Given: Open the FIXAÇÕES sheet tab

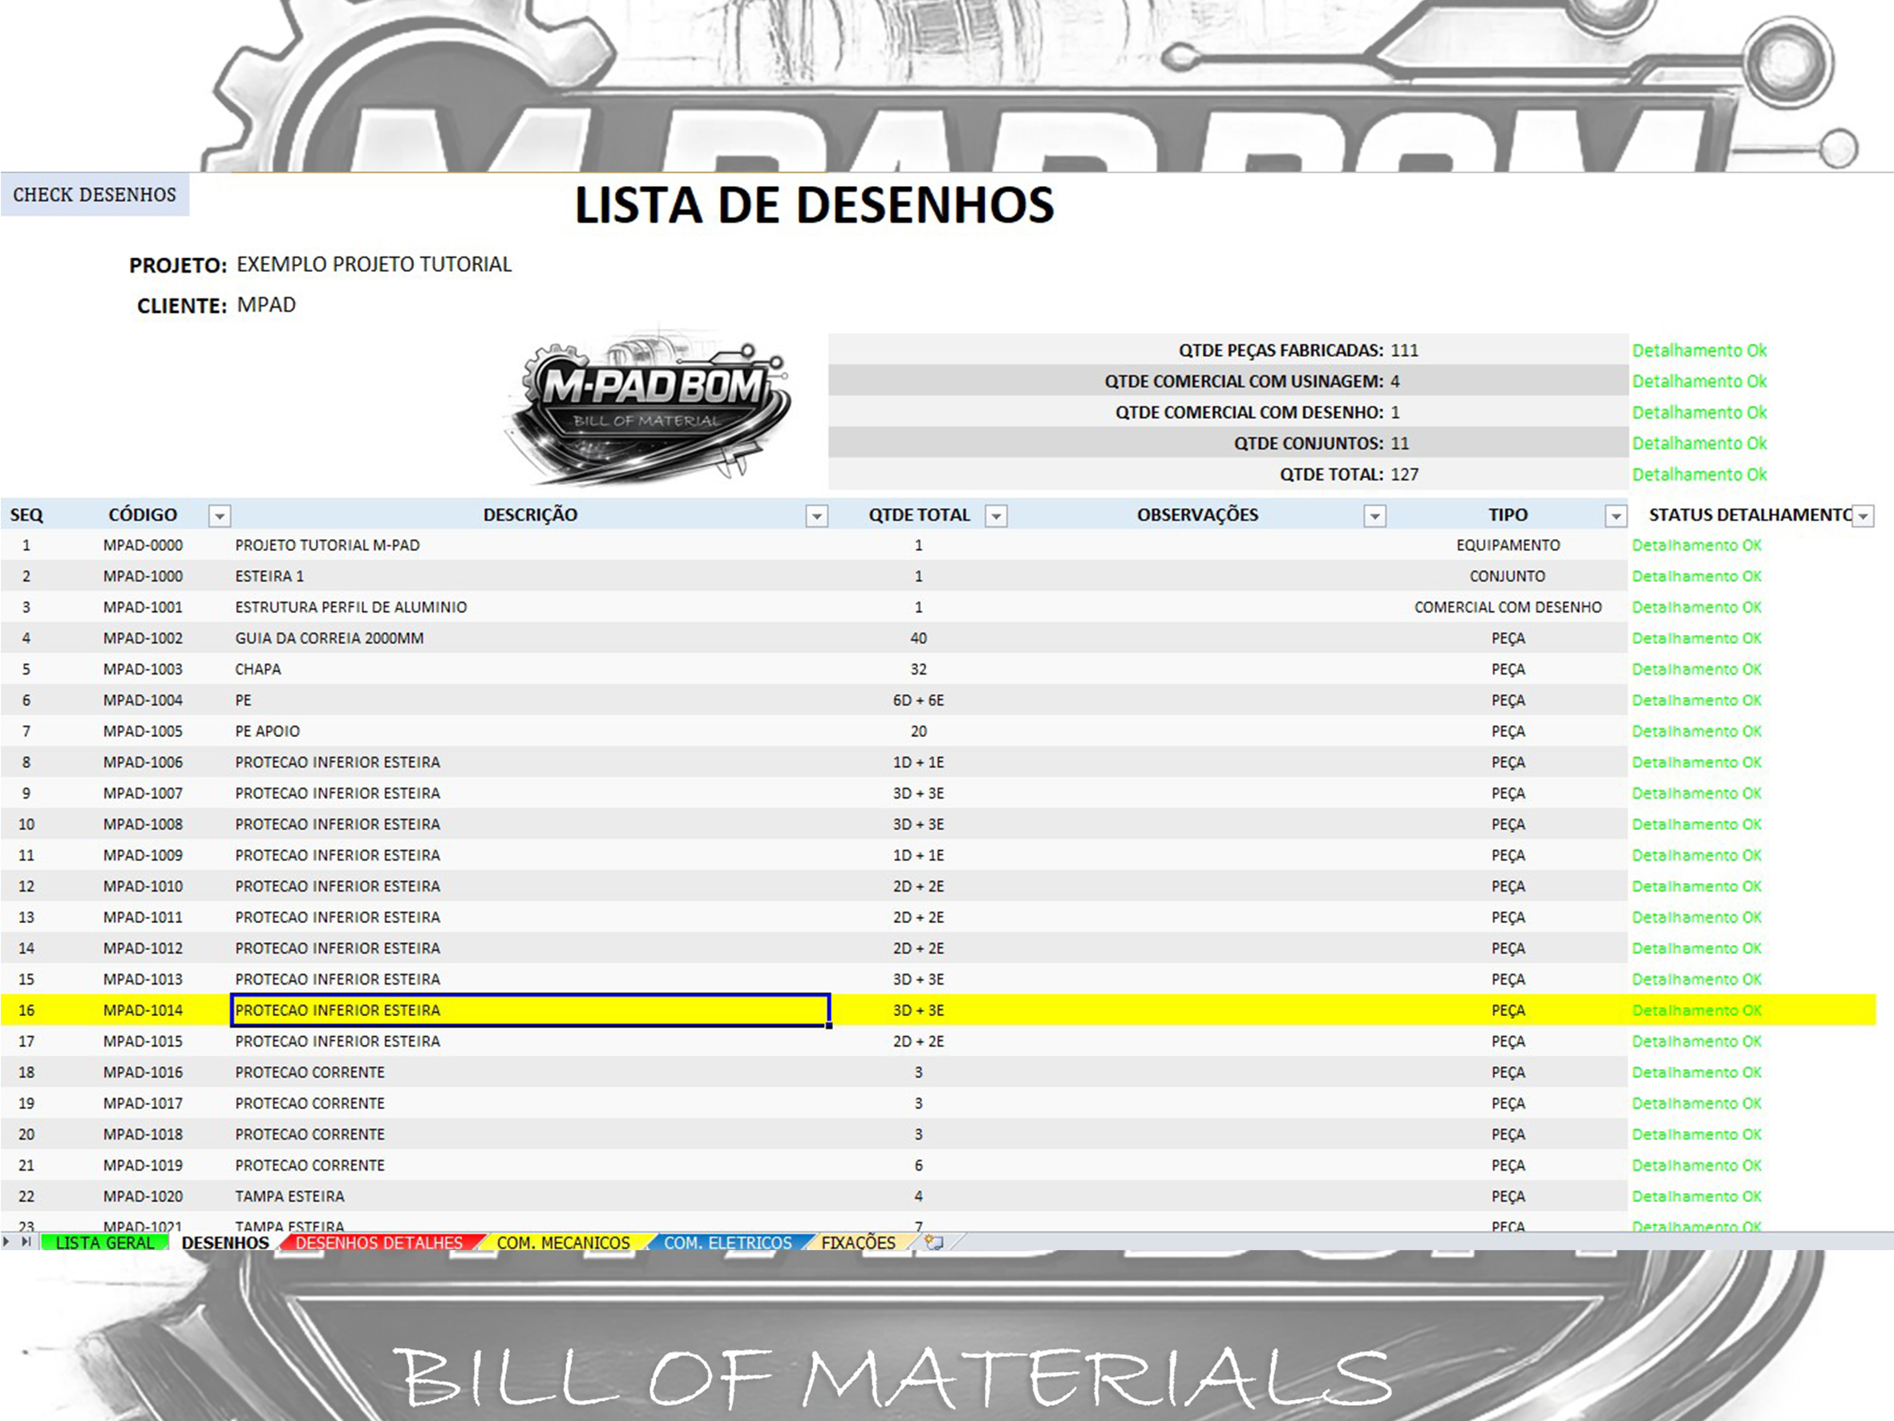Looking at the screenshot, I should [x=857, y=1243].
